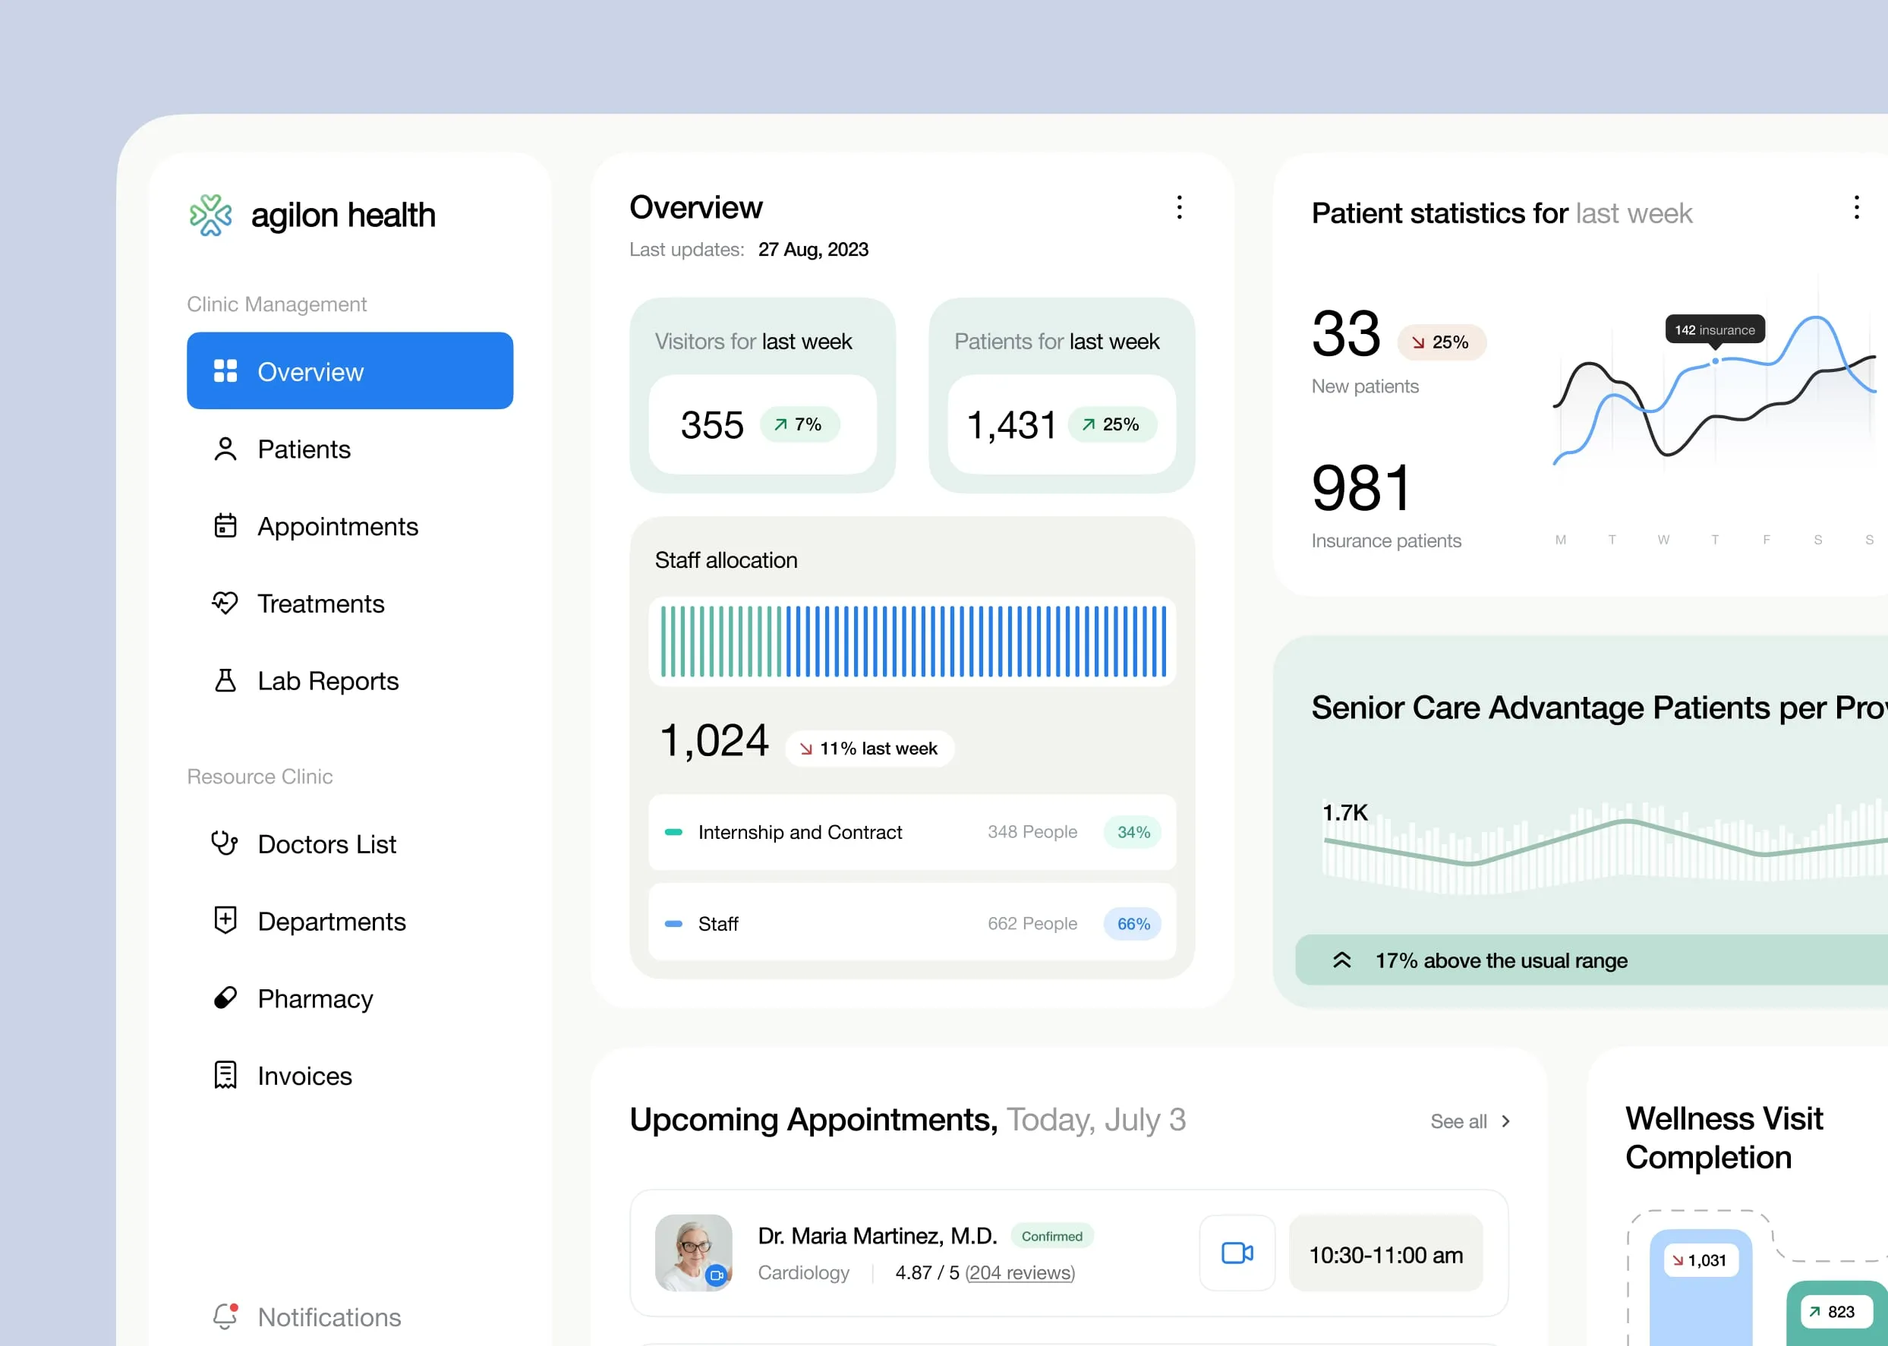Open Lab Reports page
The width and height of the screenshot is (1888, 1346).
point(350,679)
